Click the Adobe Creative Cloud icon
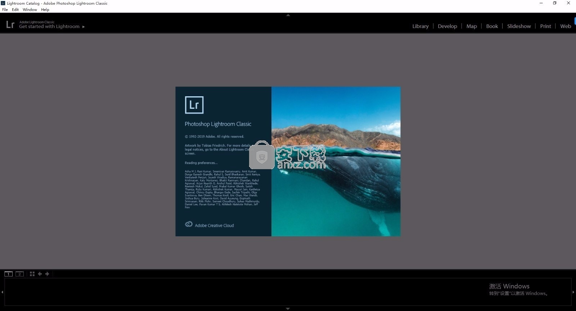 (189, 224)
